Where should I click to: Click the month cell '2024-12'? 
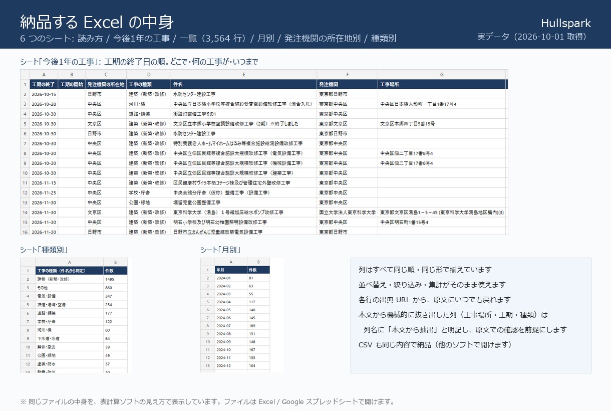[230, 366]
